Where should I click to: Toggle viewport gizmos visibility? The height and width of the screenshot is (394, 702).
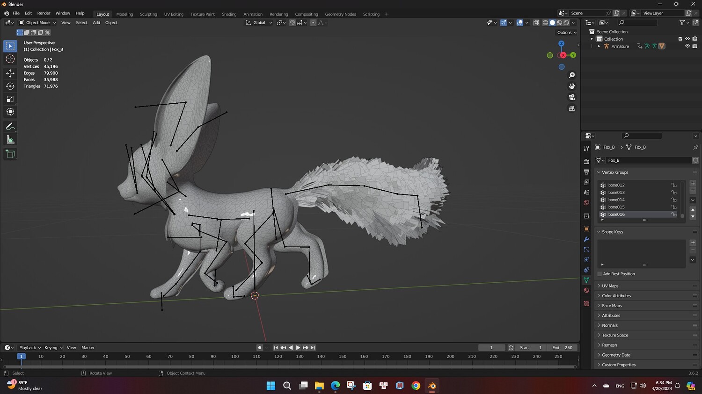[503, 22]
